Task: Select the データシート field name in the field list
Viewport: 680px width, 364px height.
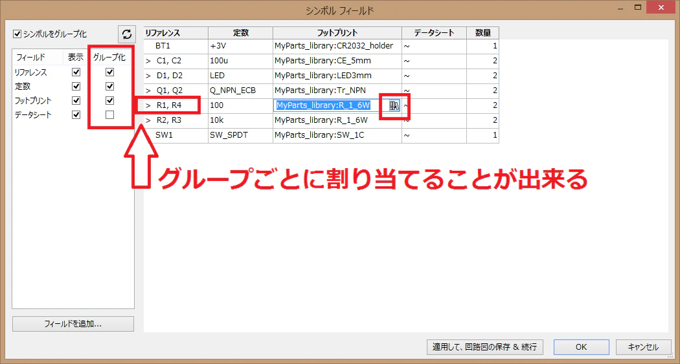Action: coord(33,114)
